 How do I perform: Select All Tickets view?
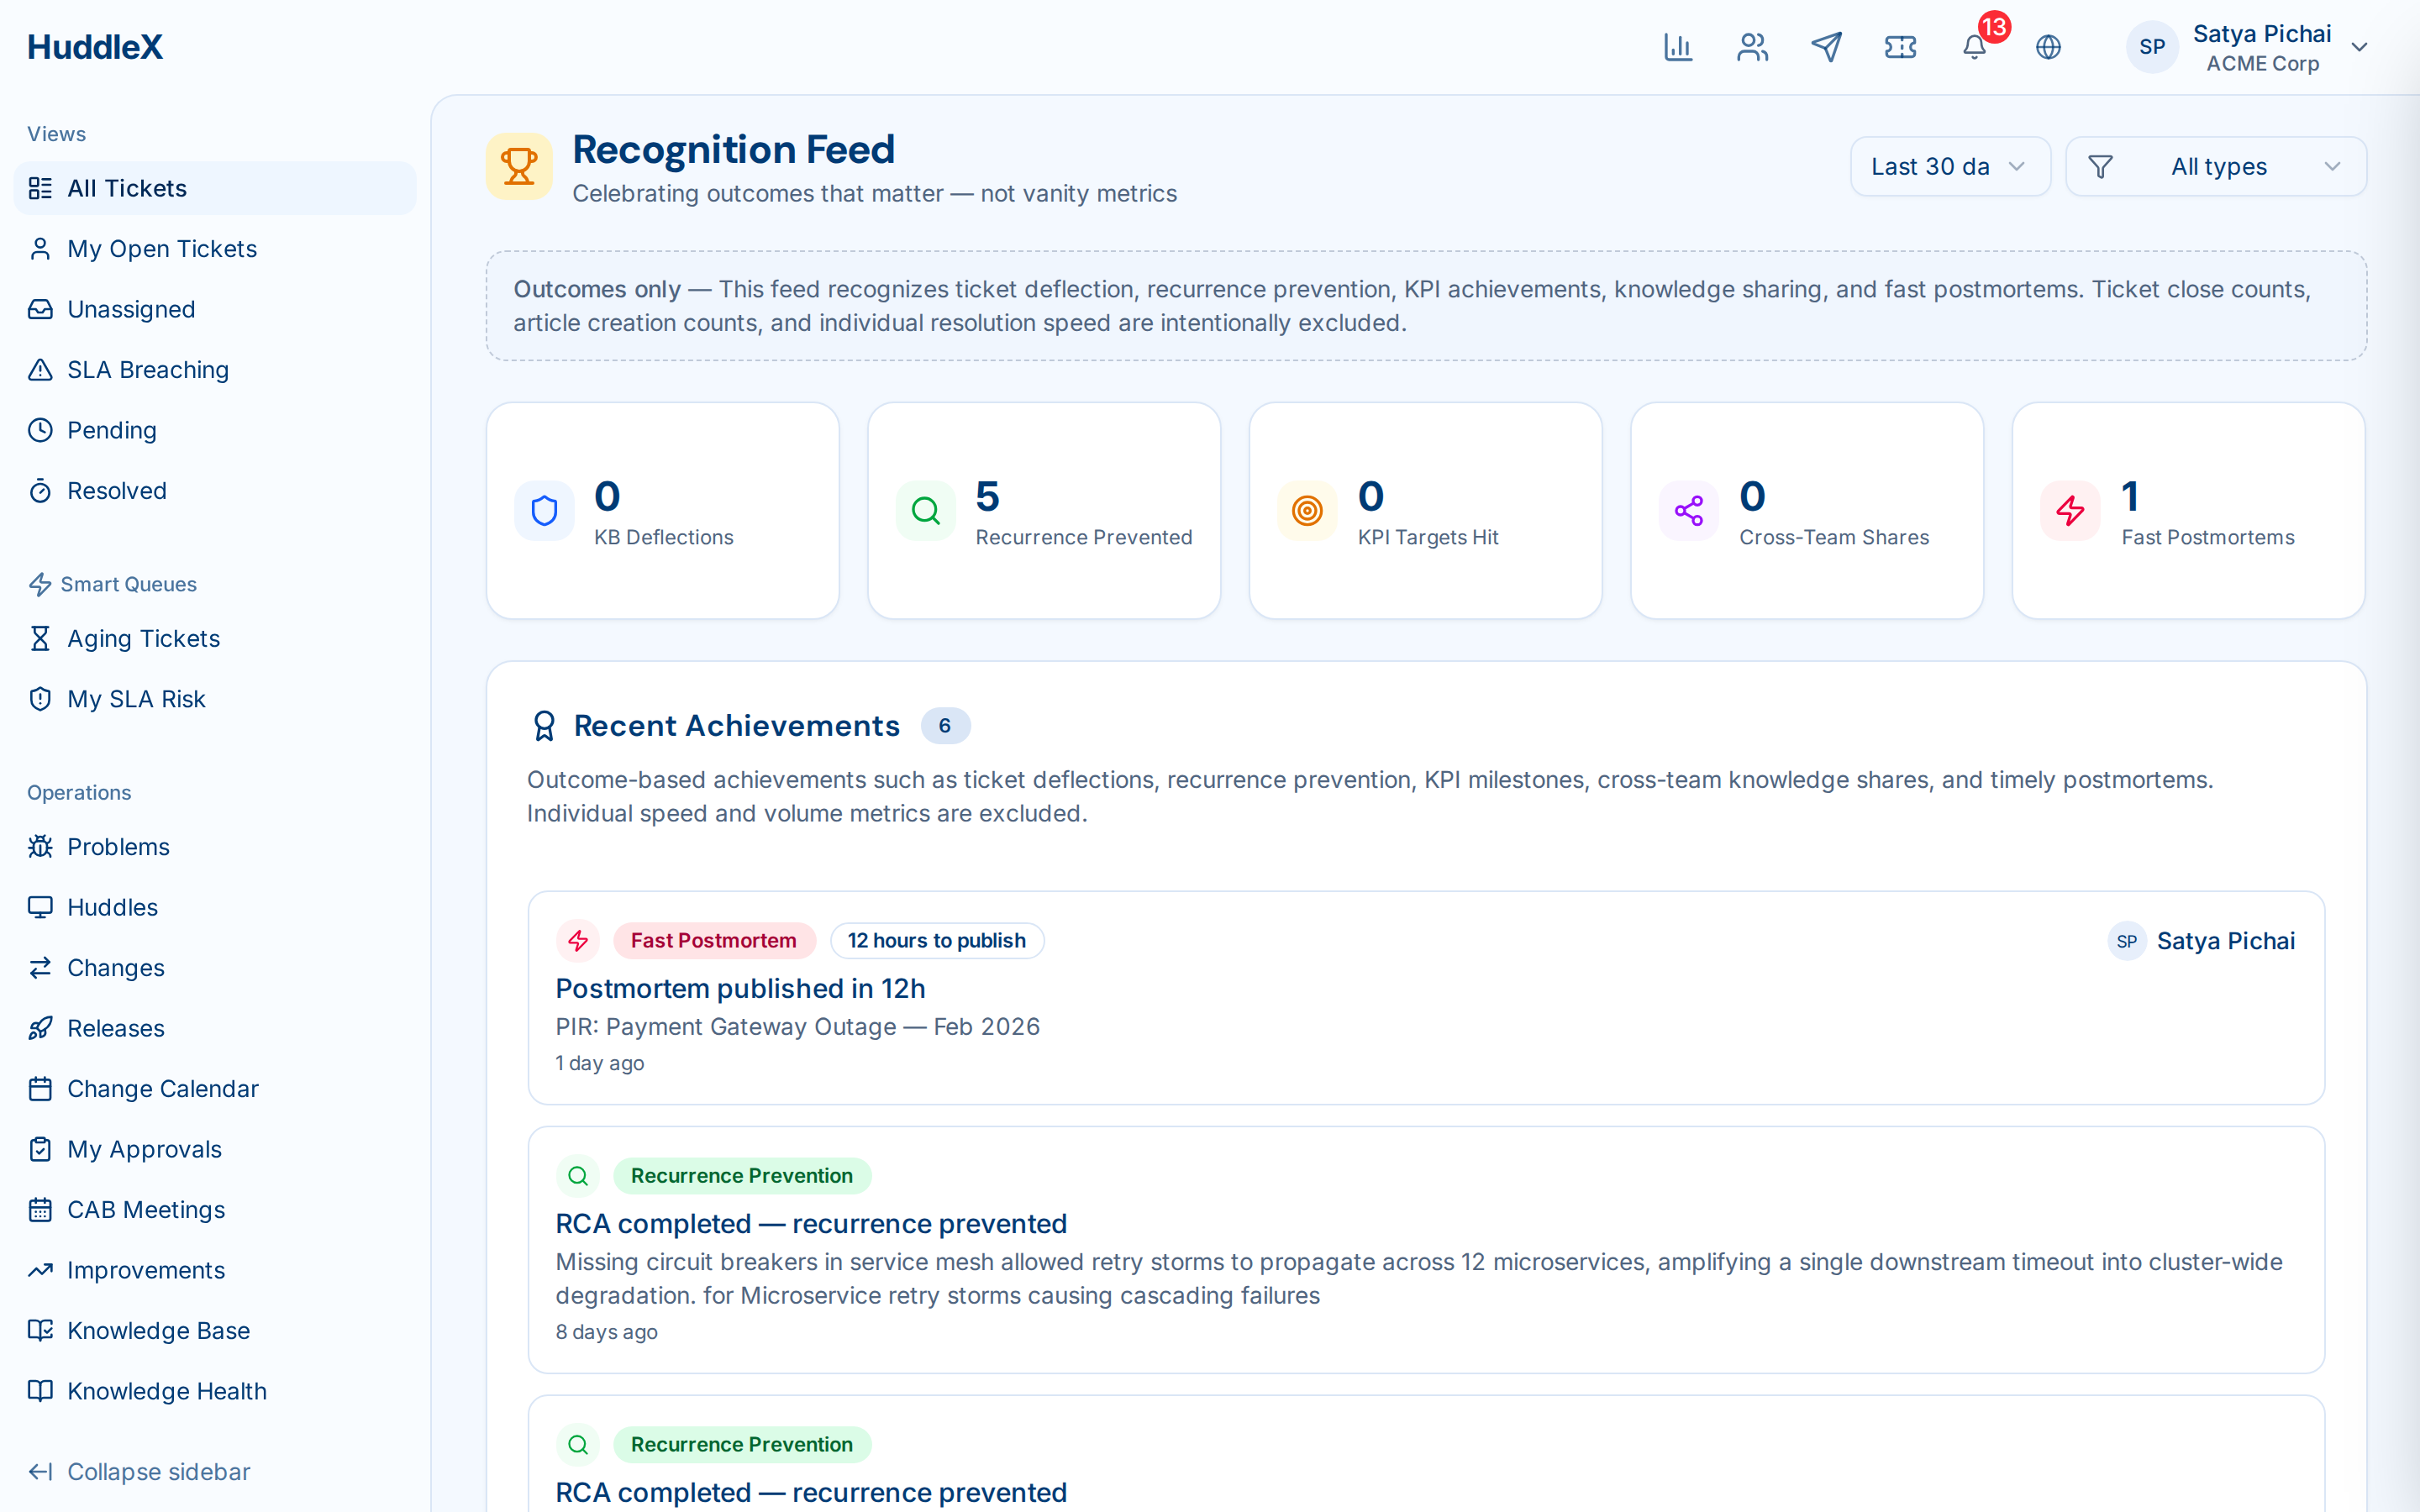(x=215, y=188)
